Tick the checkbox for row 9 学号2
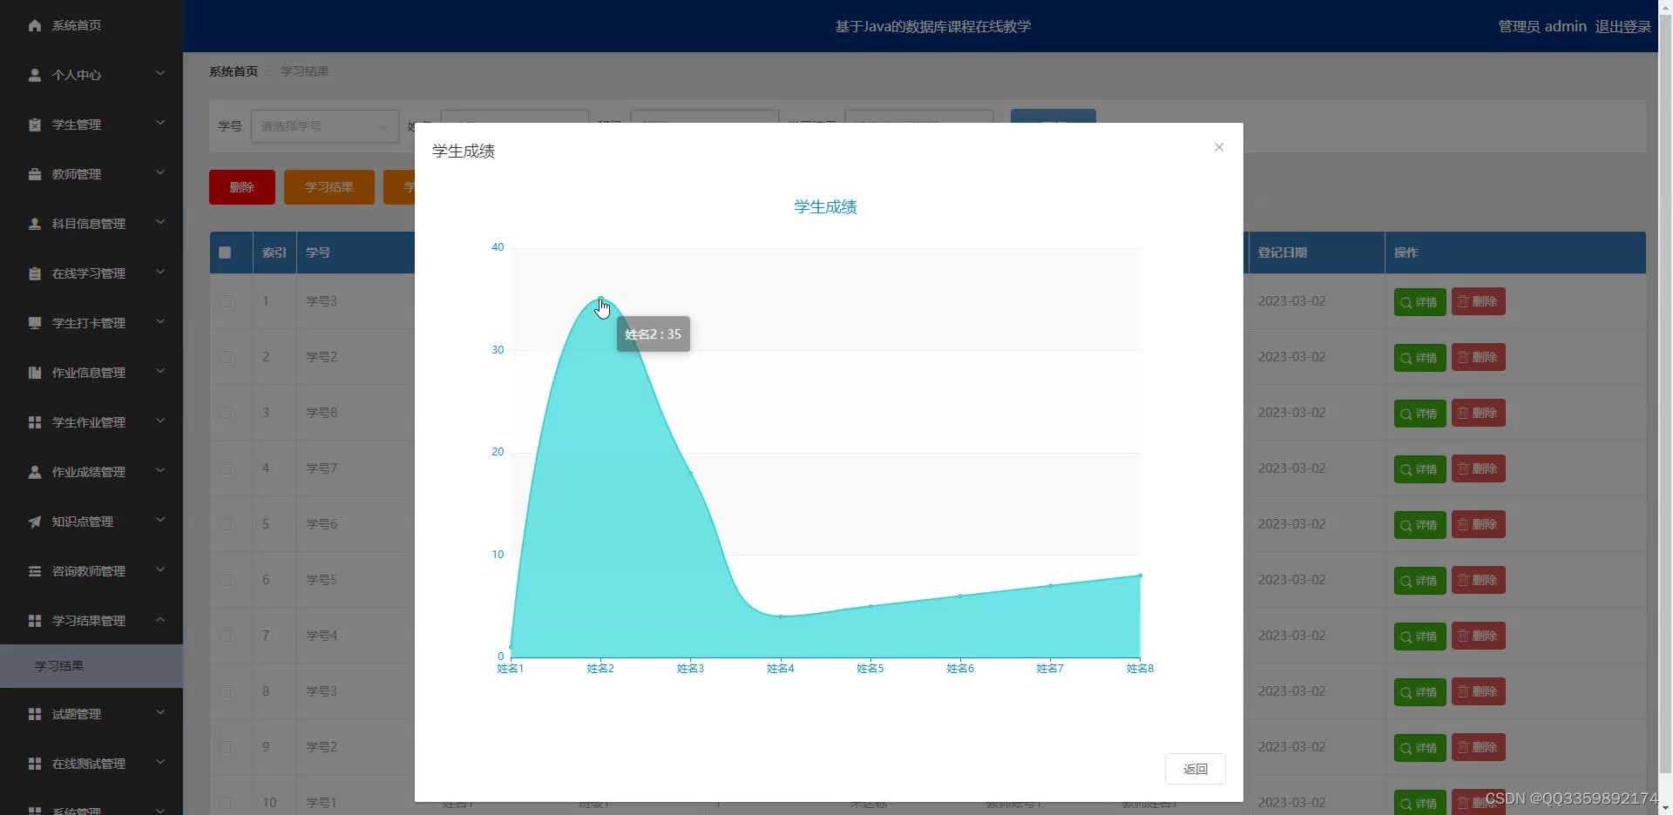1673x815 pixels. 226,747
